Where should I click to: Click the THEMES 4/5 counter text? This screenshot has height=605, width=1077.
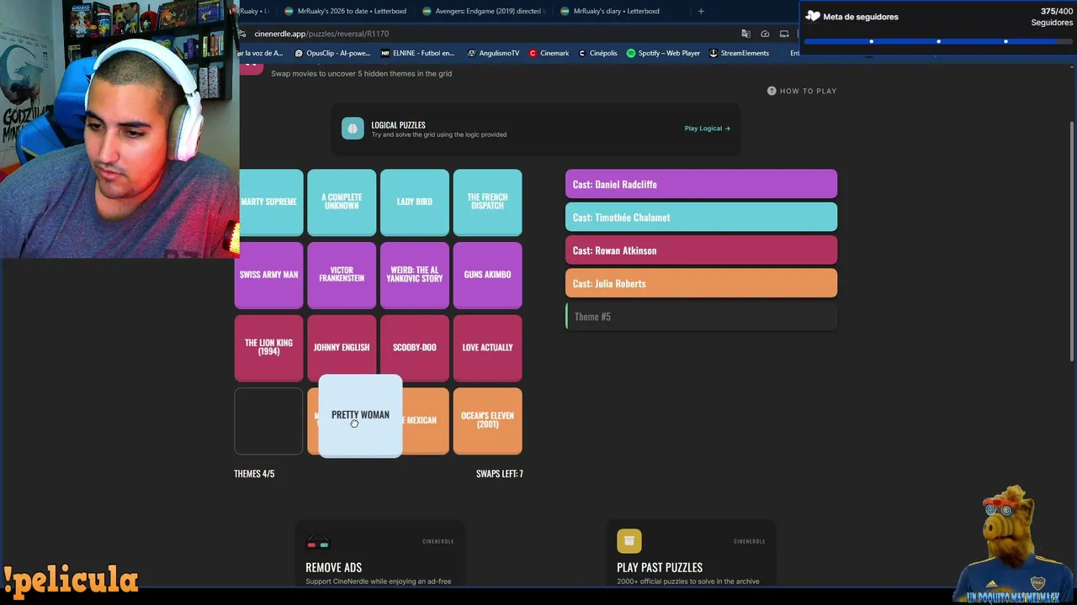(x=254, y=474)
